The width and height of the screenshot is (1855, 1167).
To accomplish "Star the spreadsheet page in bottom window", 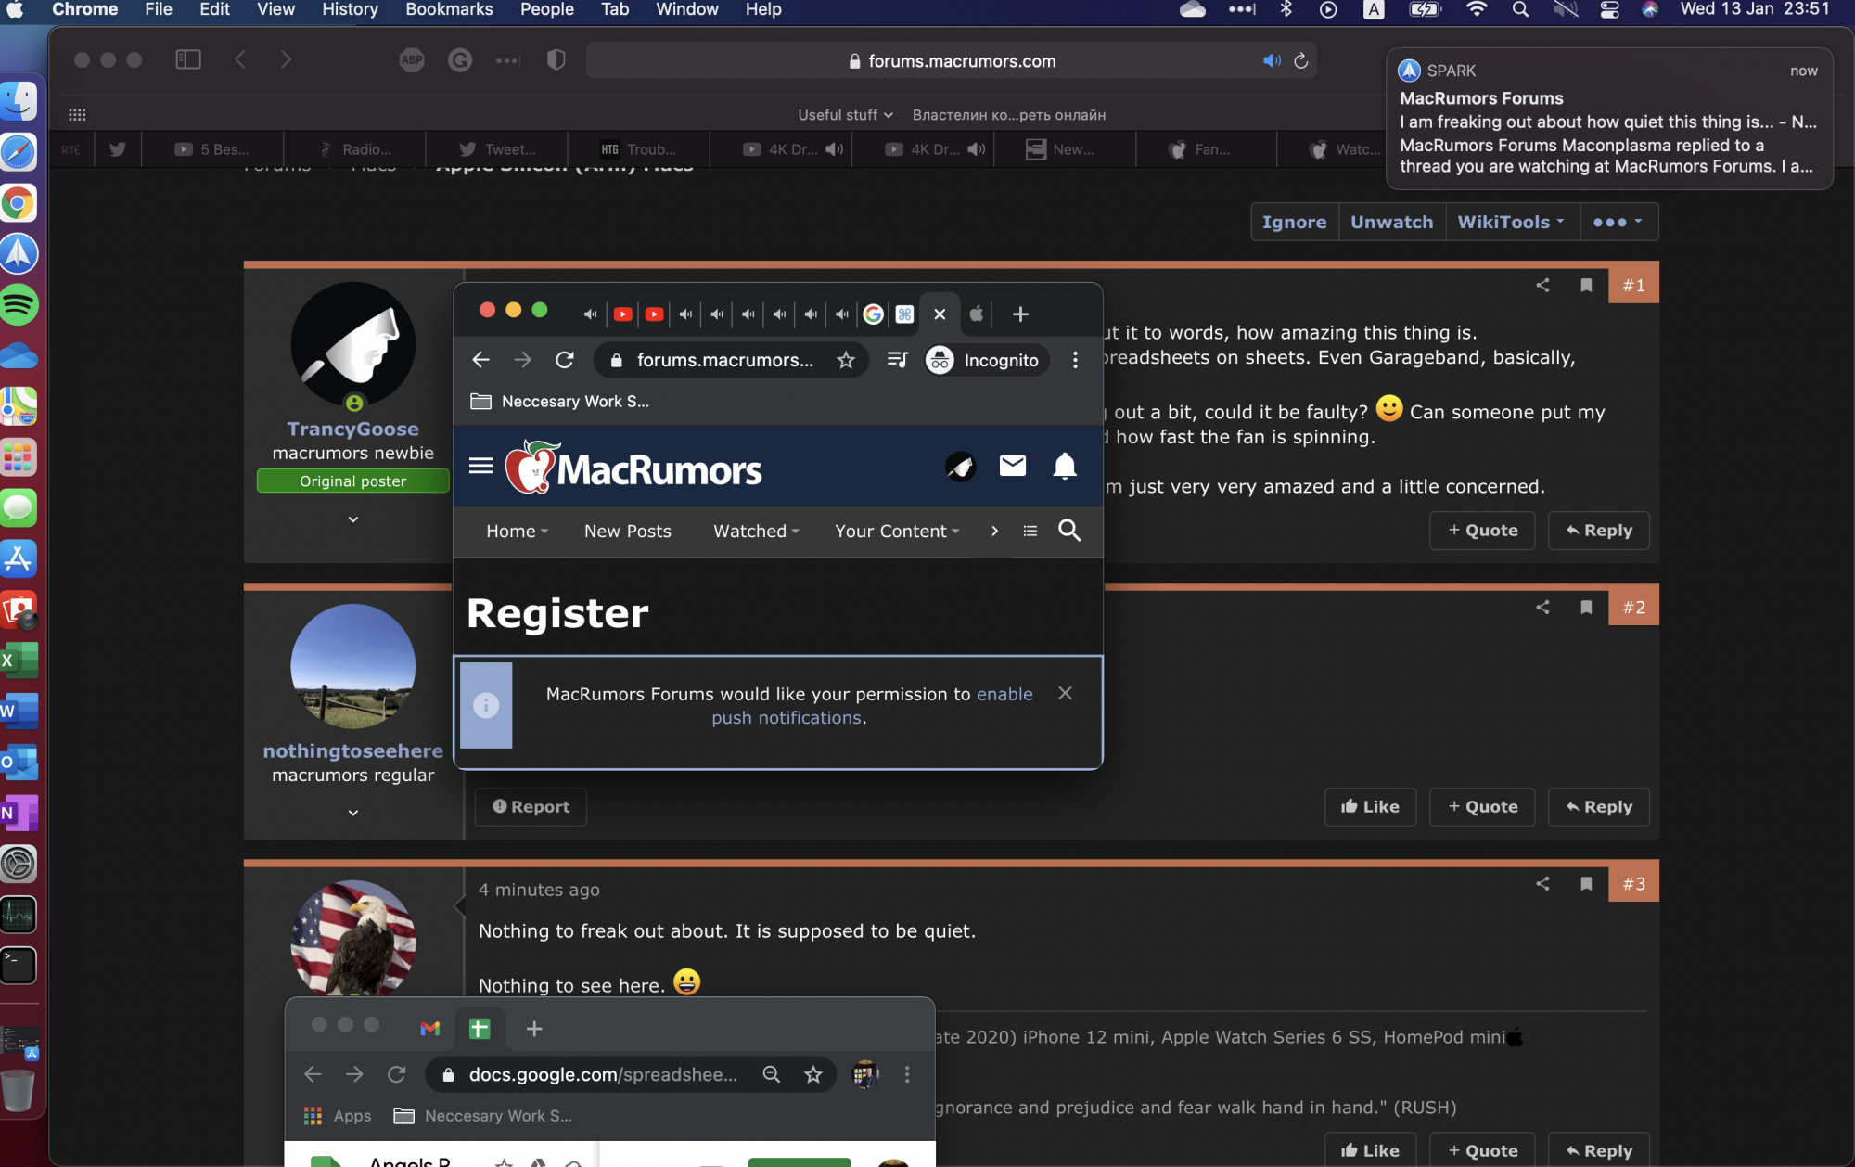I will tap(813, 1074).
